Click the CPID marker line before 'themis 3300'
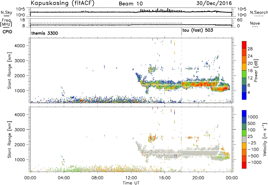268x185 pixels. coord(30,31)
